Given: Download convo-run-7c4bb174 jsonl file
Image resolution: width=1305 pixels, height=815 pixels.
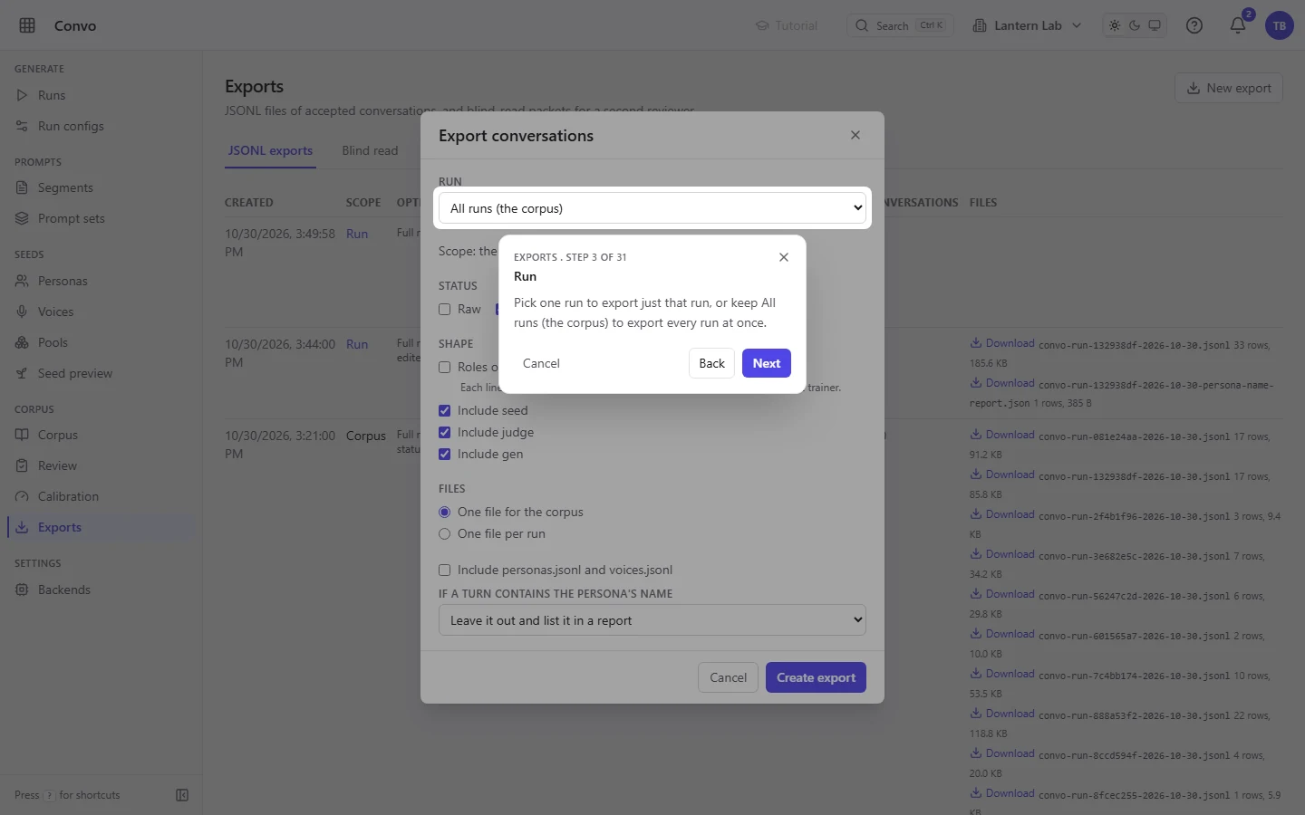Looking at the screenshot, I should tap(1002, 674).
